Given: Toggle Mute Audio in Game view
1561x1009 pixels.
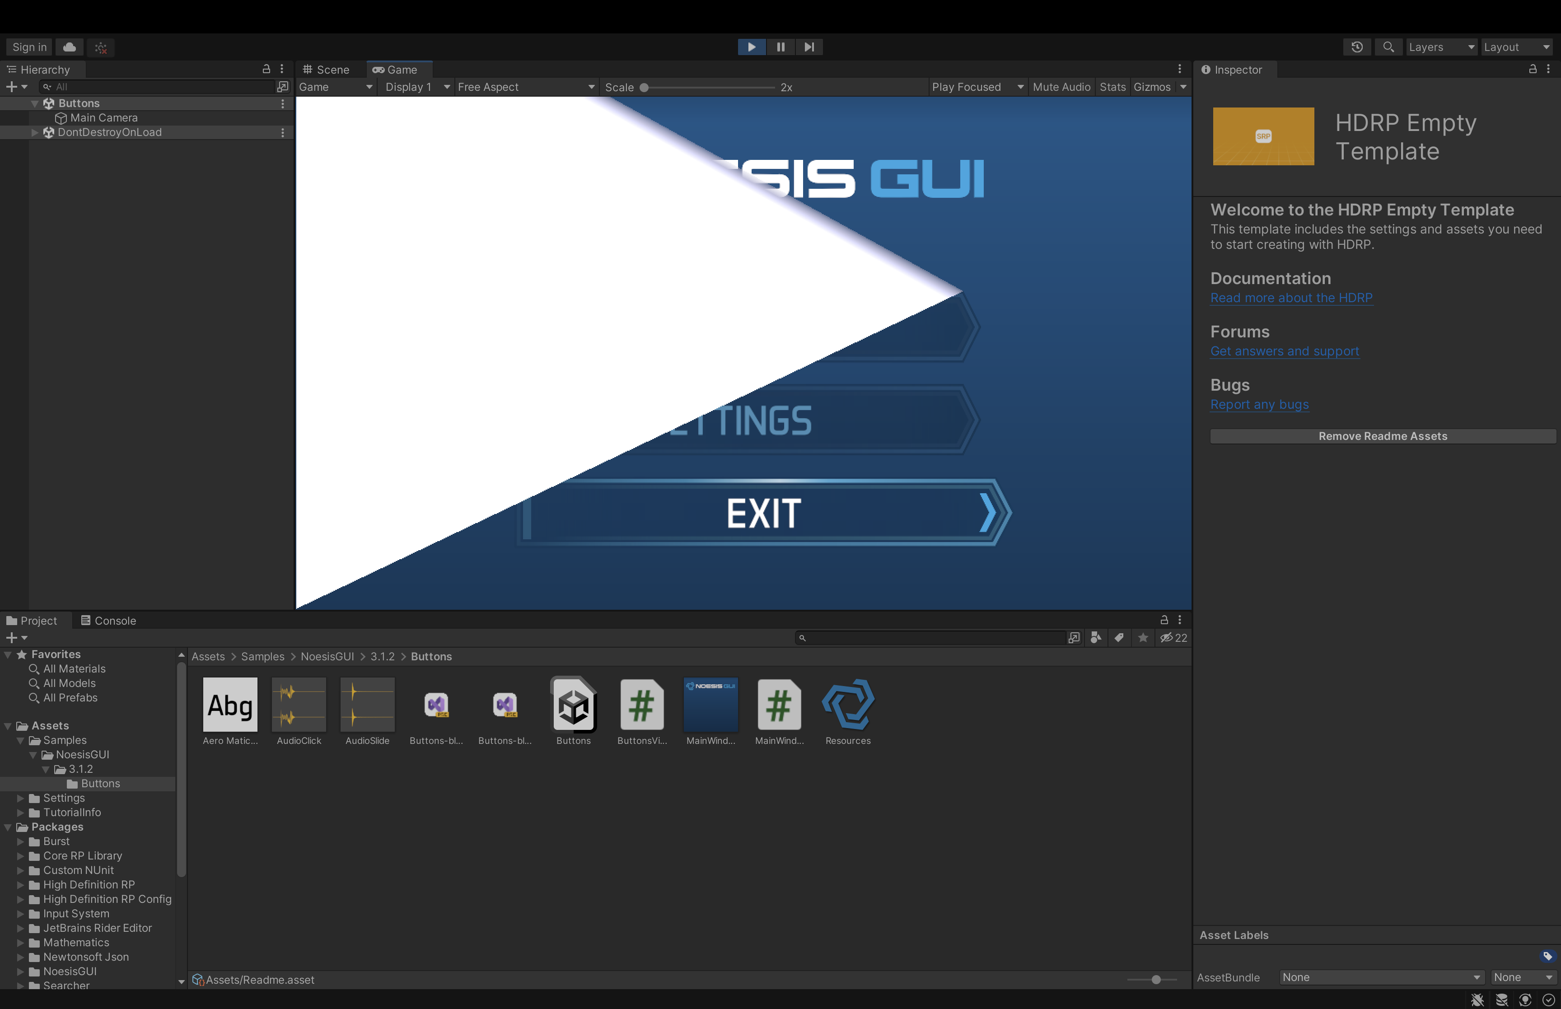Looking at the screenshot, I should click(1061, 87).
